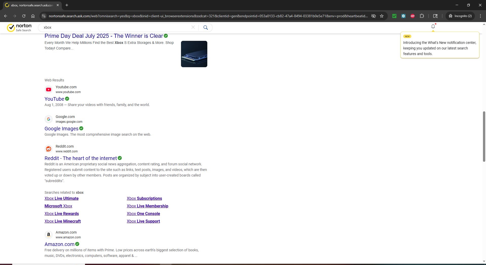Search related Xbox Live Support
Viewport: 486px width, 265px height.
[x=143, y=221]
